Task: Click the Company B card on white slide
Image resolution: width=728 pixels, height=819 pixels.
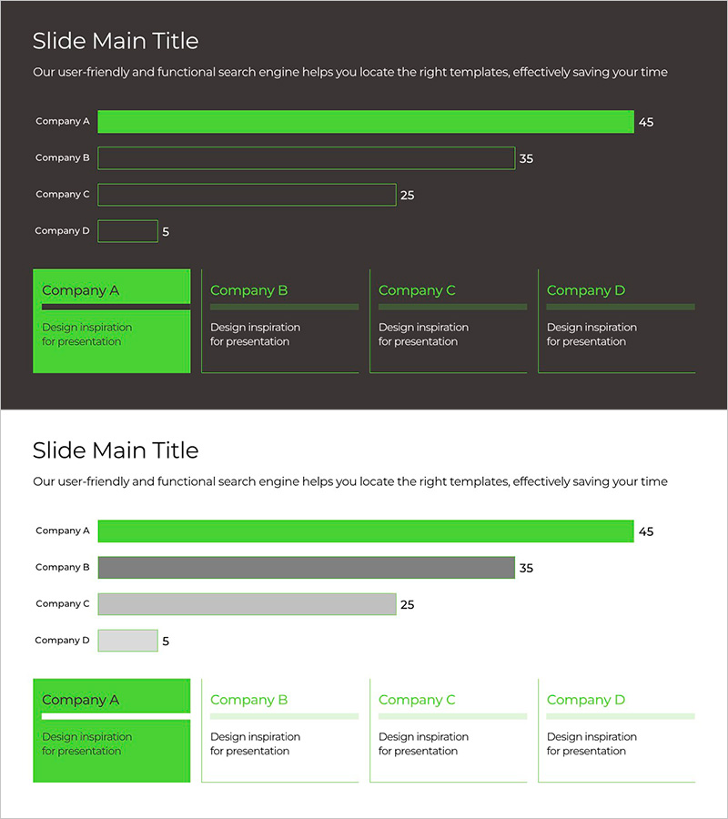Action: (x=279, y=730)
